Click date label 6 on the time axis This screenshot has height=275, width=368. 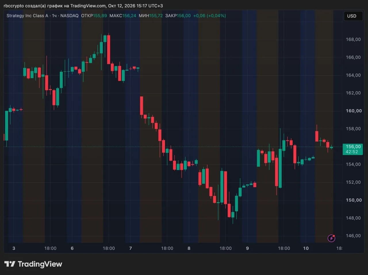click(x=72, y=248)
